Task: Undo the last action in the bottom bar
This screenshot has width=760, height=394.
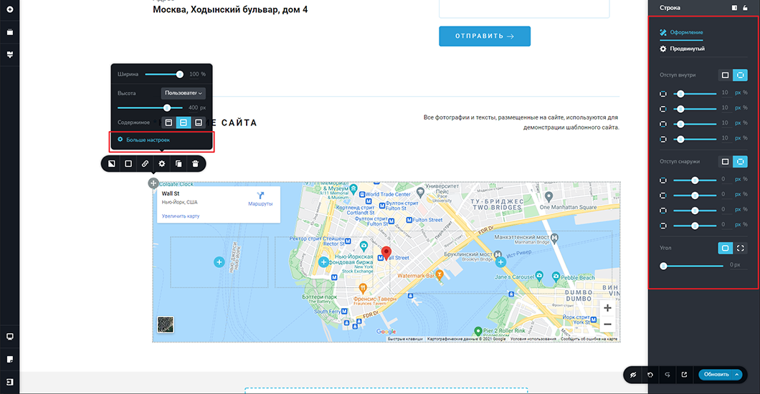Action: (650, 375)
